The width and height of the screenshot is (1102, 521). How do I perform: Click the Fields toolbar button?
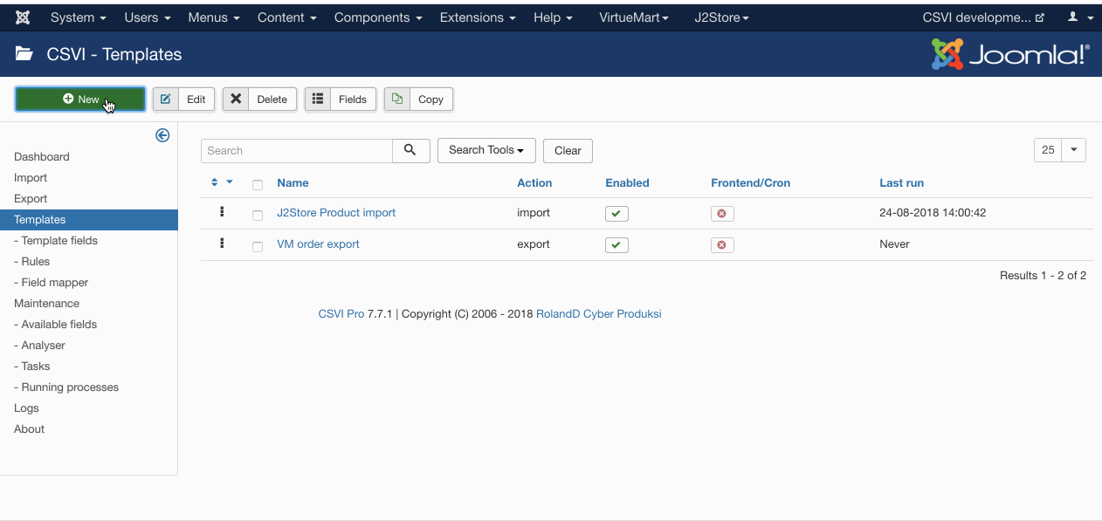[x=341, y=99]
